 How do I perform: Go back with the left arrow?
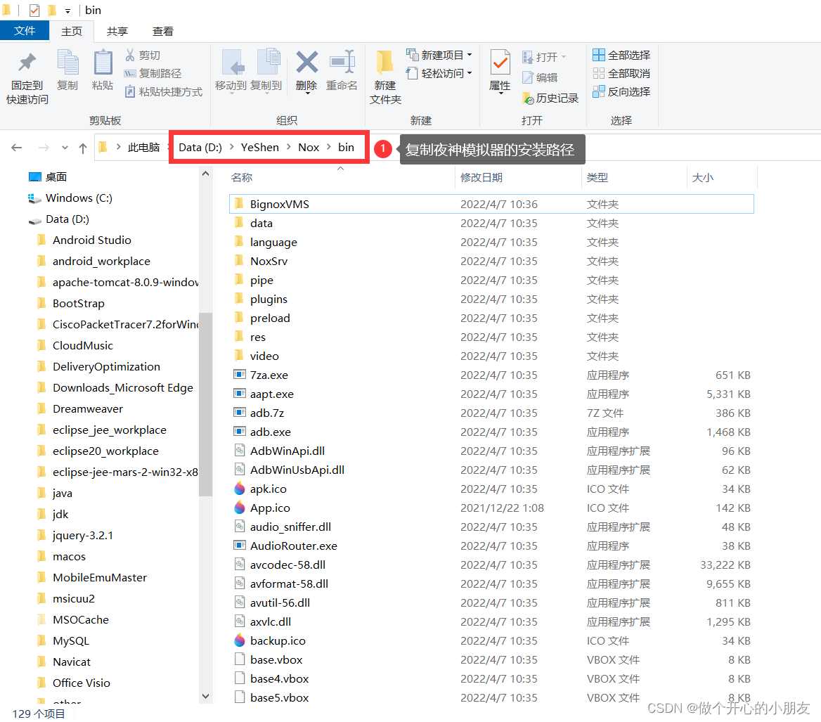[x=17, y=148]
